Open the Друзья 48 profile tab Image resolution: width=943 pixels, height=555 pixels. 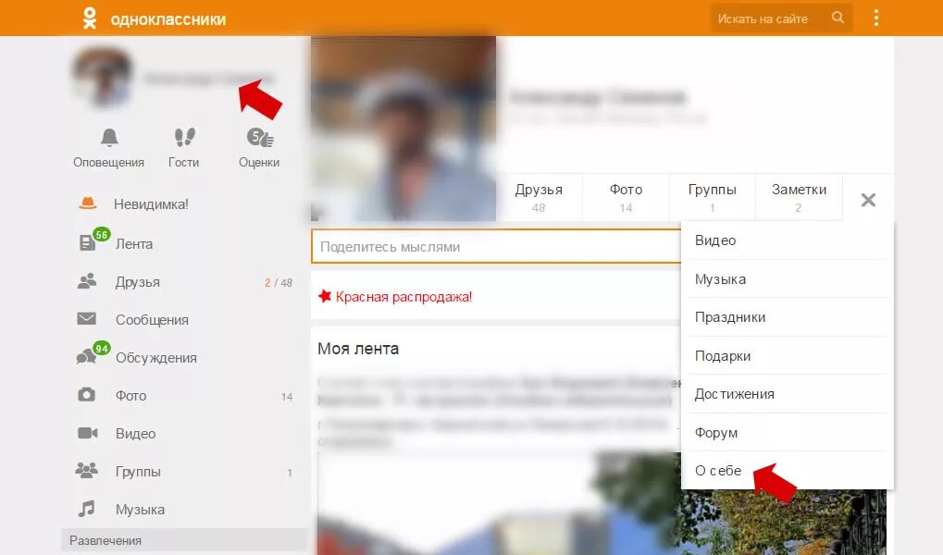[539, 197]
